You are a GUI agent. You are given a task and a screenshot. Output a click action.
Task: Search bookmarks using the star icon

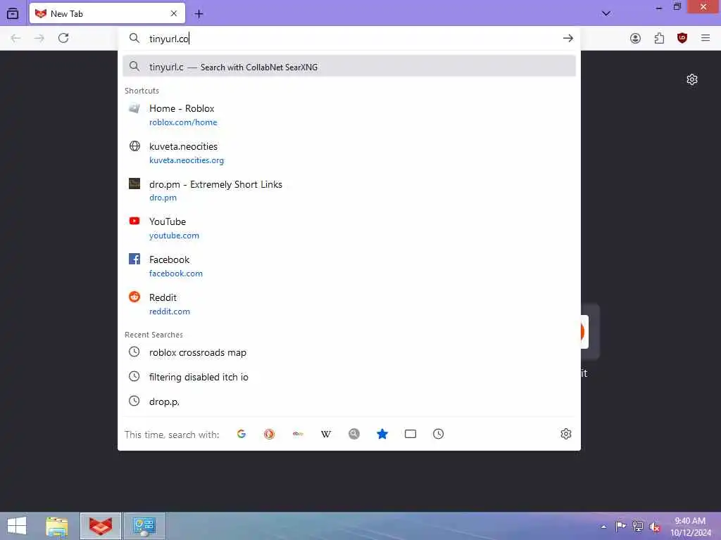(x=382, y=434)
